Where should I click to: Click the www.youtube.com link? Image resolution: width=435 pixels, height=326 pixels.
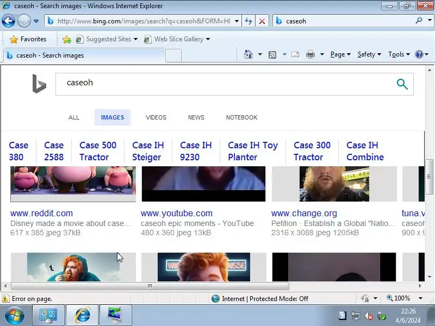(177, 213)
